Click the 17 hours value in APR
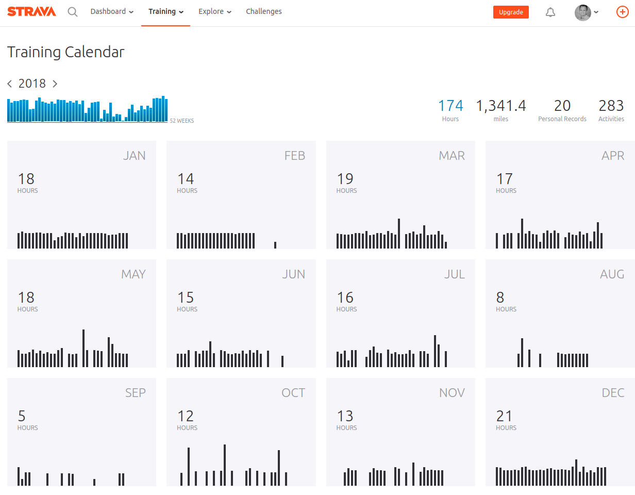The width and height of the screenshot is (635, 495). coord(504,179)
